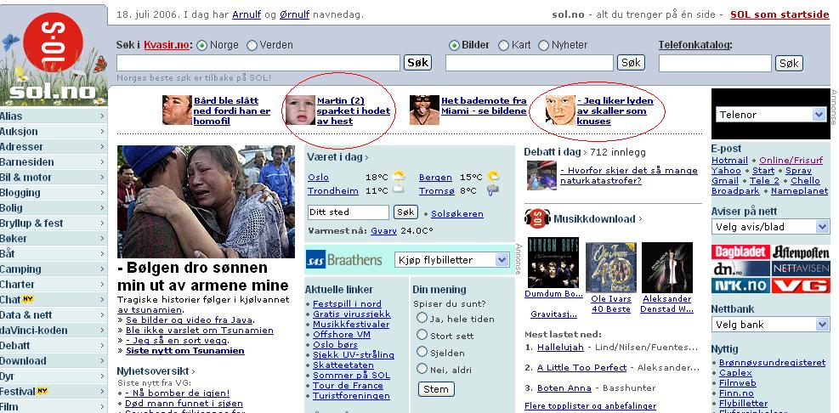
Task: Open the Hotmail e-mail link
Action: 729,160
